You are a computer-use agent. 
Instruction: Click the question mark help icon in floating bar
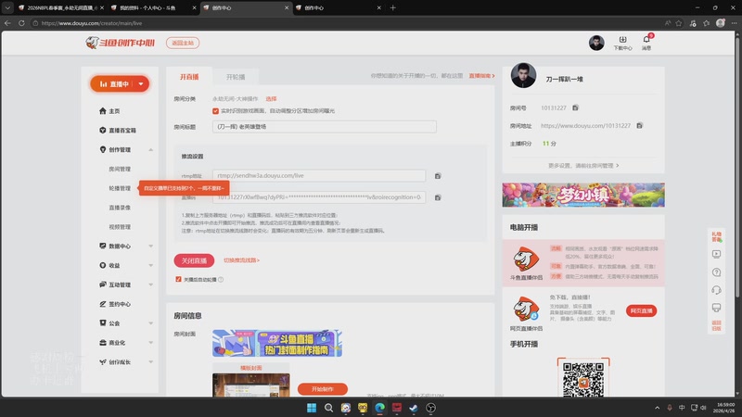(716, 272)
